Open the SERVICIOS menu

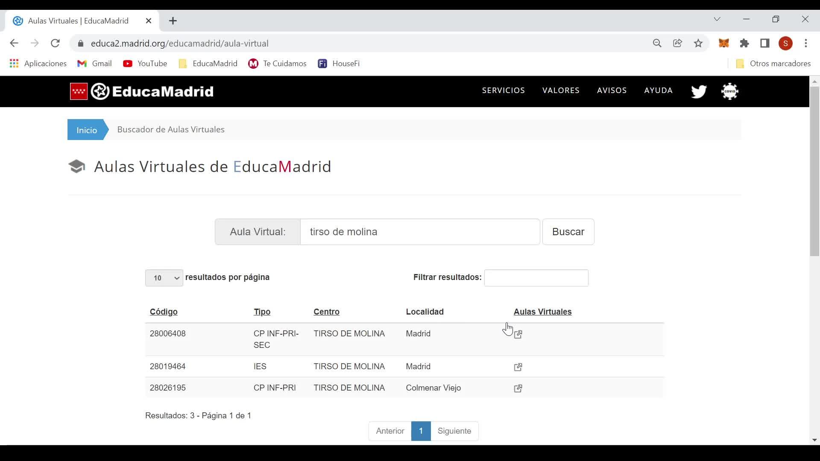pos(503,90)
